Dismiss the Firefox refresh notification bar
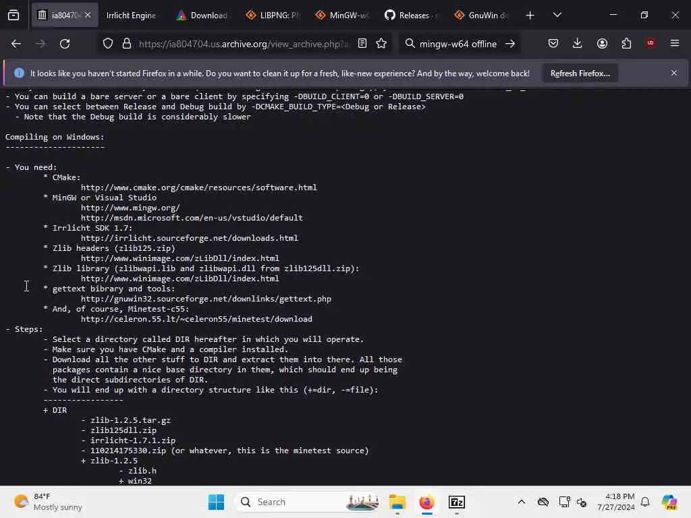This screenshot has width=691, height=518. [x=674, y=73]
